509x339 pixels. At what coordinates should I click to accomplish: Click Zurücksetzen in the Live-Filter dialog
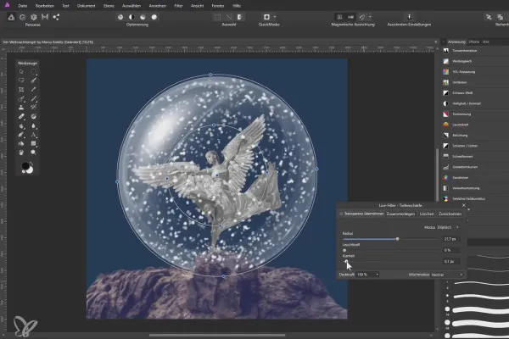[450, 214]
